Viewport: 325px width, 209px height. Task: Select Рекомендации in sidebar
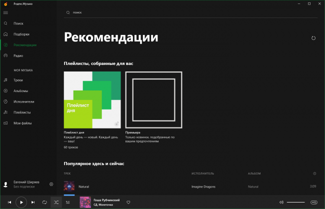click(25, 45)
